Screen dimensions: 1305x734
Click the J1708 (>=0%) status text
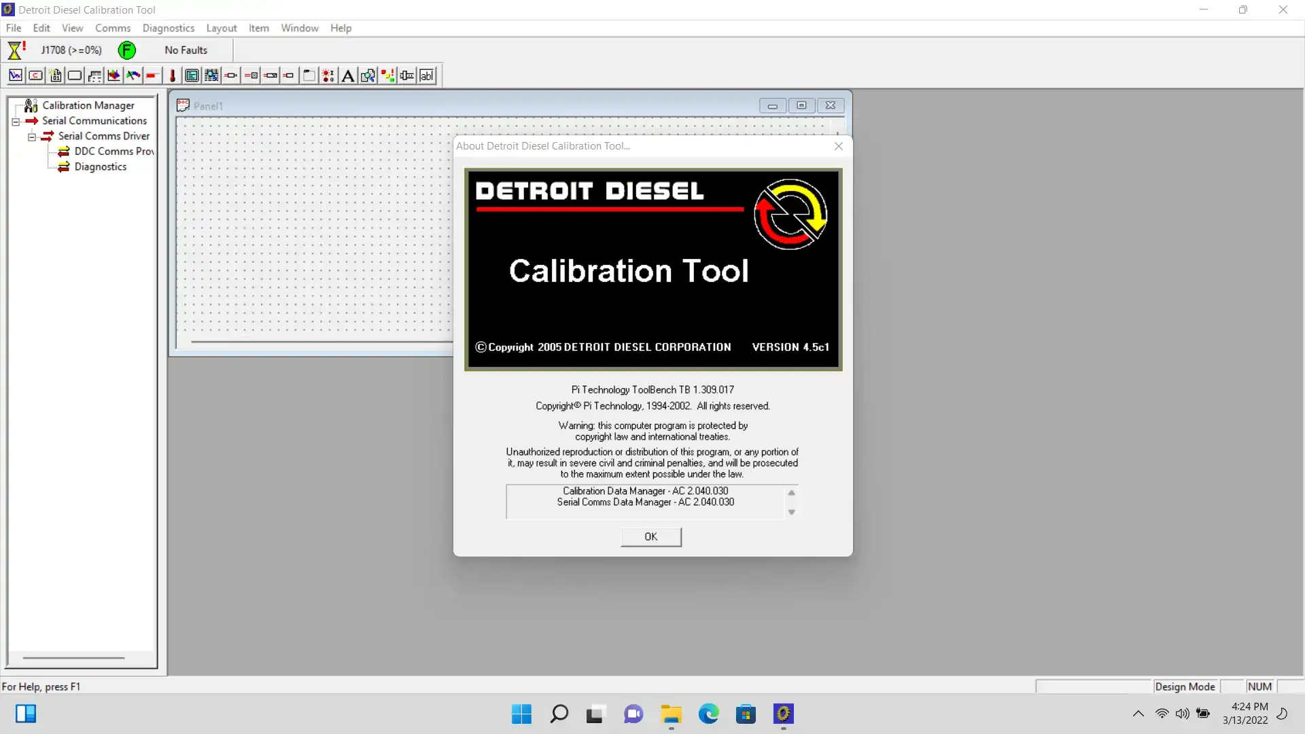71,50
